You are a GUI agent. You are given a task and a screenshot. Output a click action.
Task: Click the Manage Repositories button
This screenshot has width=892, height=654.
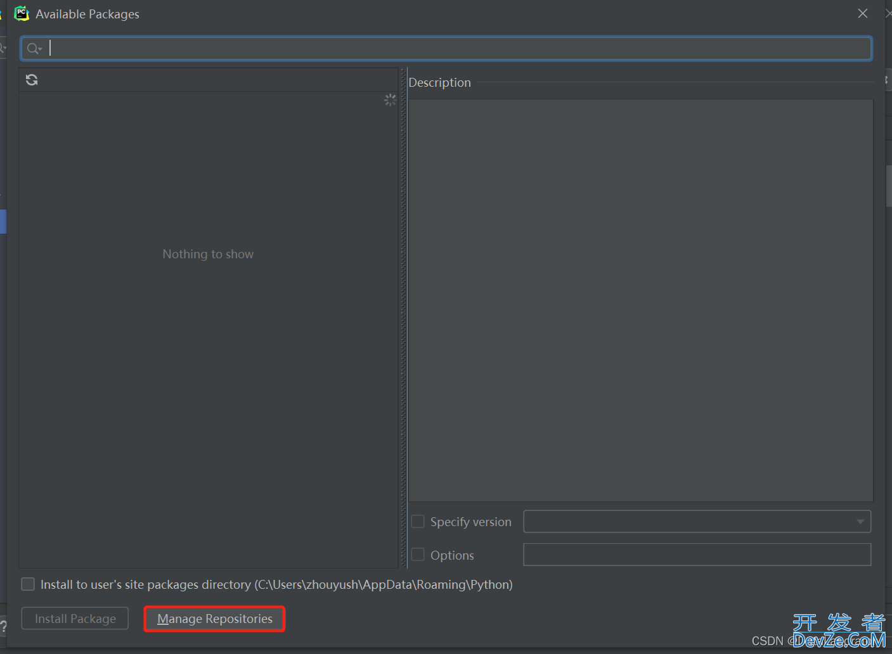click(215, 619)
